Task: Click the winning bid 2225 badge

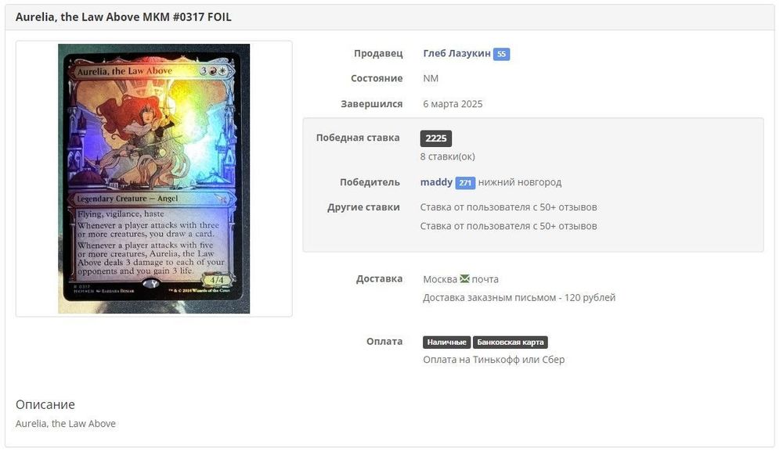Action: tap(436, 138)
